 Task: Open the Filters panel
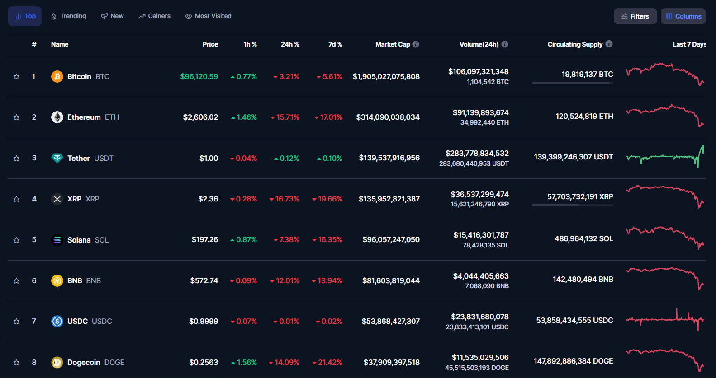[x=635, y=16]
